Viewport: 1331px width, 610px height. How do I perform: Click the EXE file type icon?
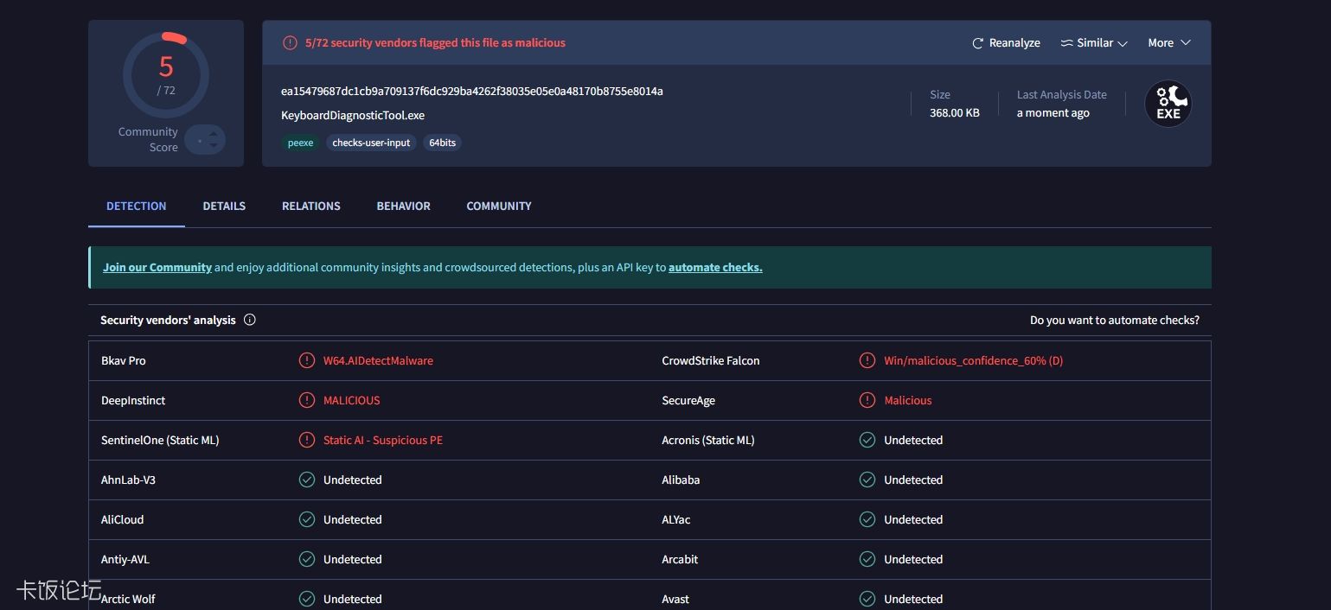coord(1168,103)
